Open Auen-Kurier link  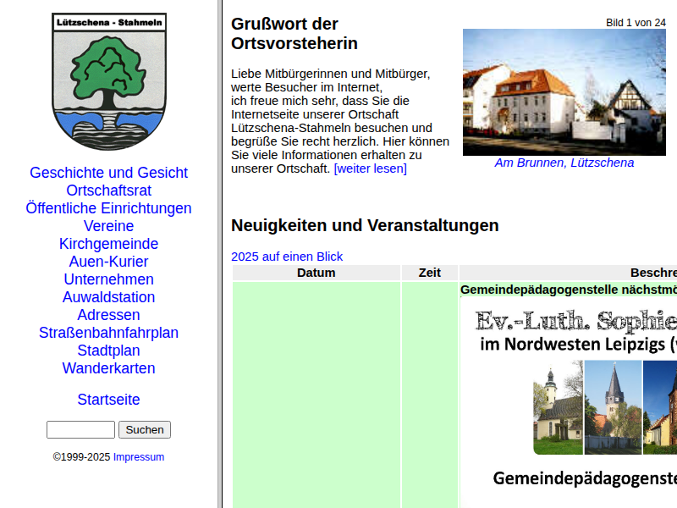[108, 262]
